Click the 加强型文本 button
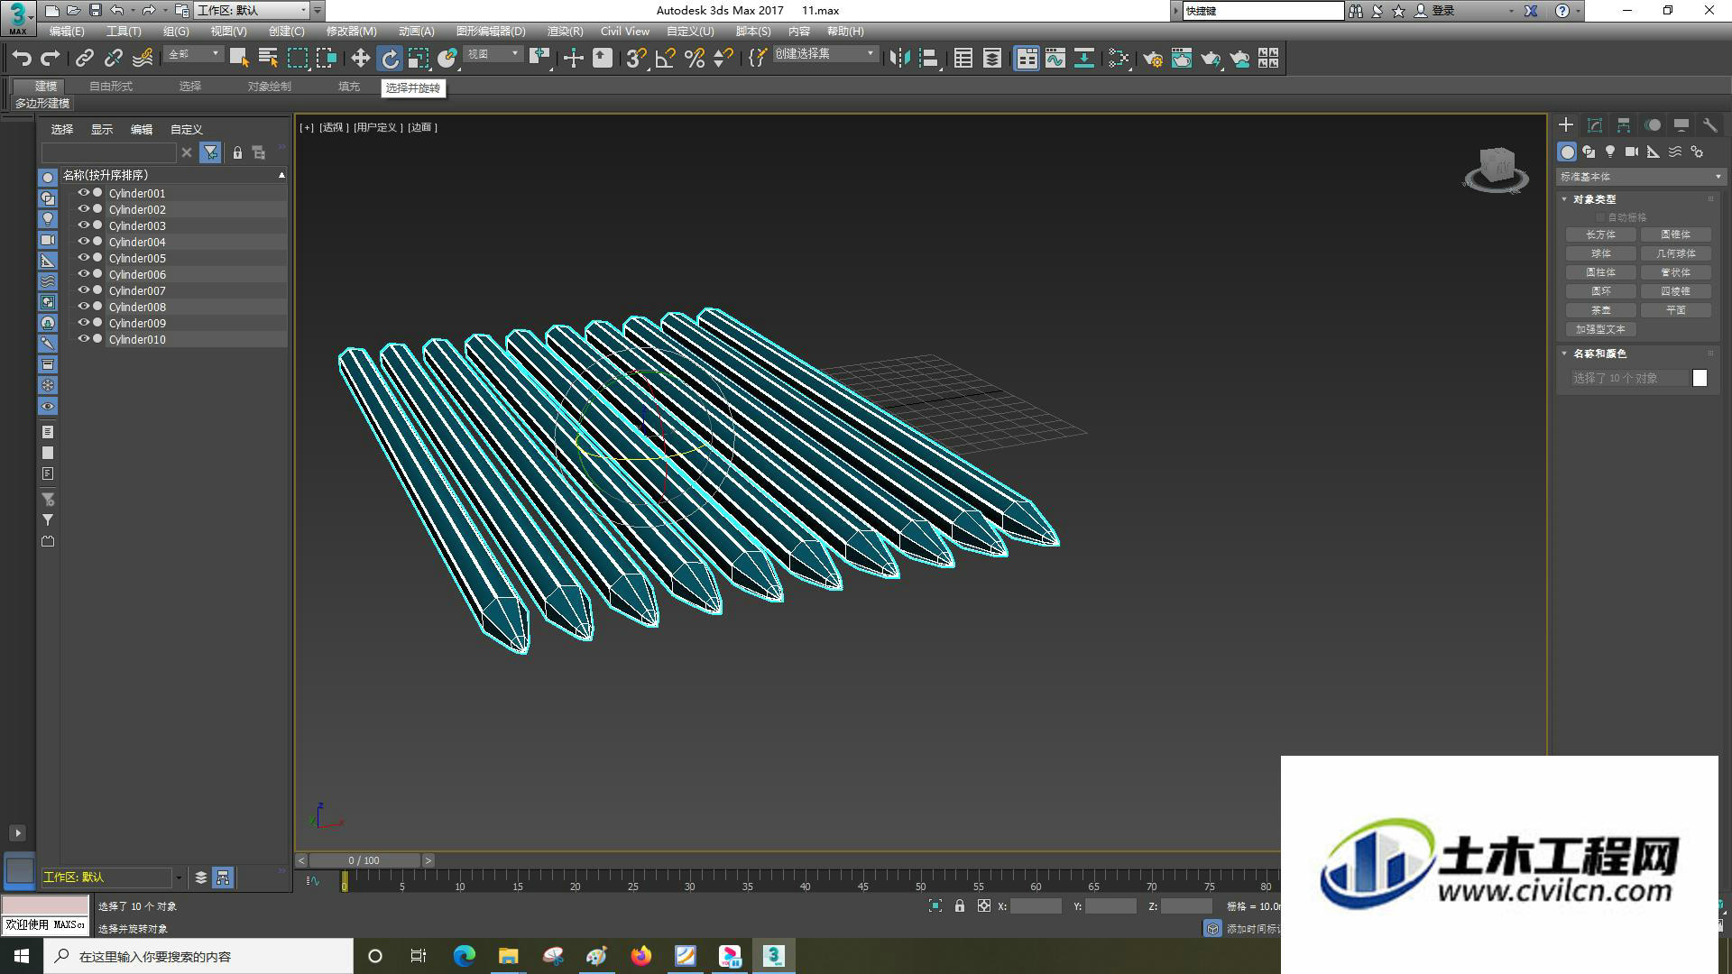1732x974 pixels. point(1600,329)
